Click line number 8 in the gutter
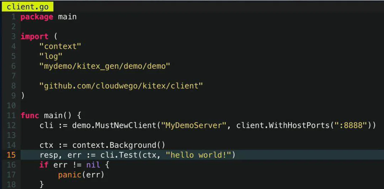This screenshot has width=384, height=189. pyautogui.click(x=13, y=86)
